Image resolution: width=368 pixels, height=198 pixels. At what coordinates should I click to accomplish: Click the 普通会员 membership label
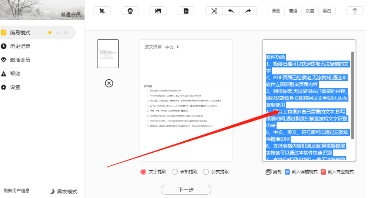(x=70, y=14)
